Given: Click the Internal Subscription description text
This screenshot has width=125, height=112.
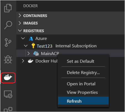Looking at the screenshot, I should [76, 46].
